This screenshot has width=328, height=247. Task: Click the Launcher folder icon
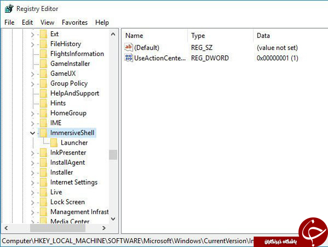(x=54, y=143)
